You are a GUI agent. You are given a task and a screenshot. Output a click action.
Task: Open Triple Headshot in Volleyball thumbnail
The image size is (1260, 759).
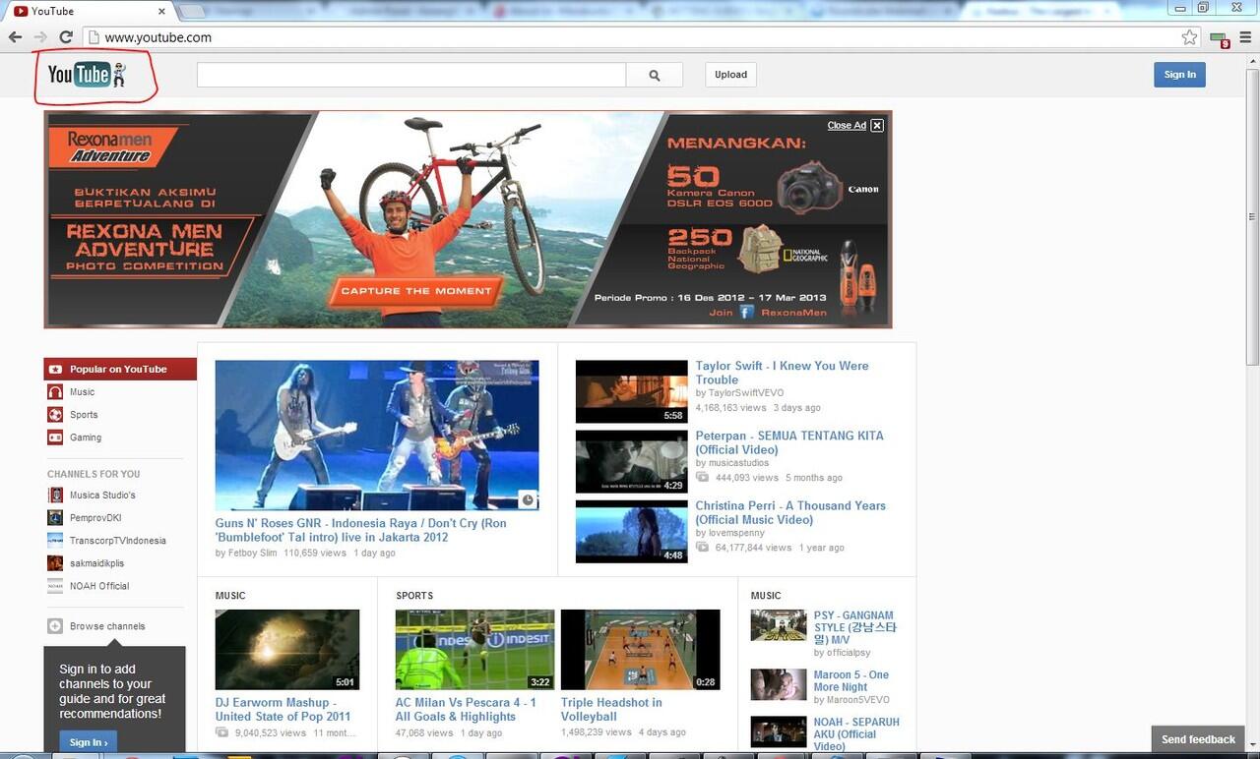[x=640, y=650]
